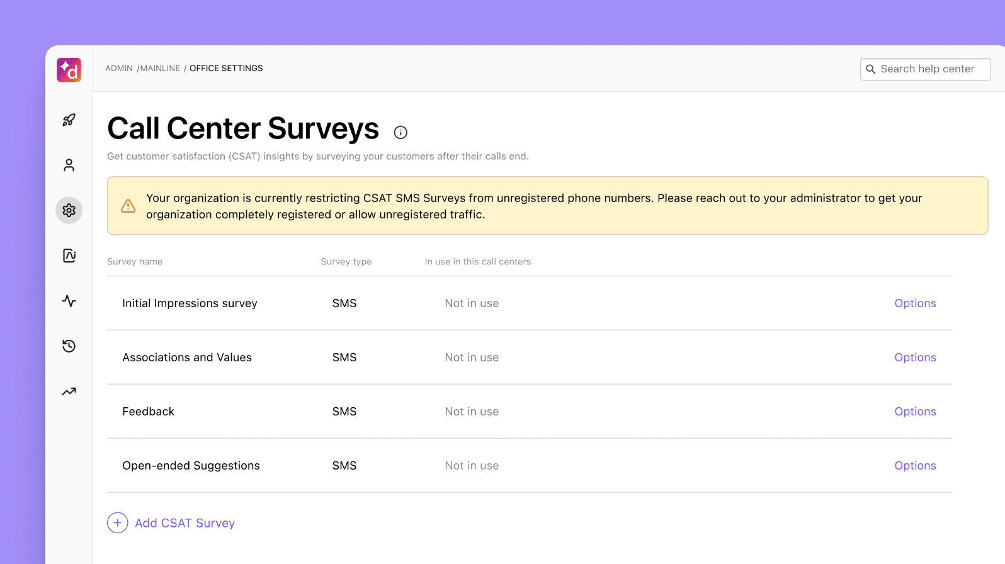Image resolution: width=1005 pixels, height=564 pixels.
Task: Open Options for Associations and Values
Action: point(915,358)
